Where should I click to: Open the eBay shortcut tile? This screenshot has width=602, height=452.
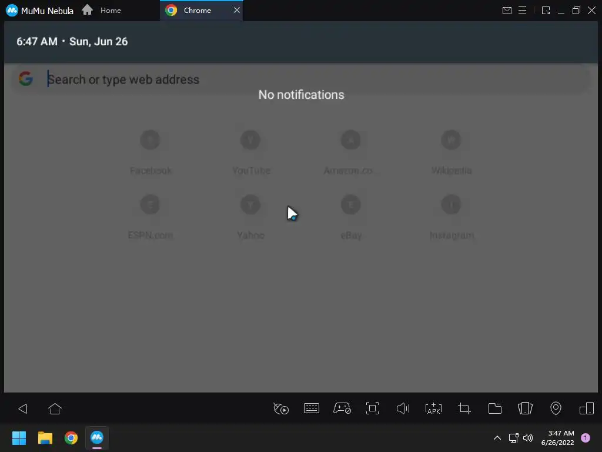350,218
